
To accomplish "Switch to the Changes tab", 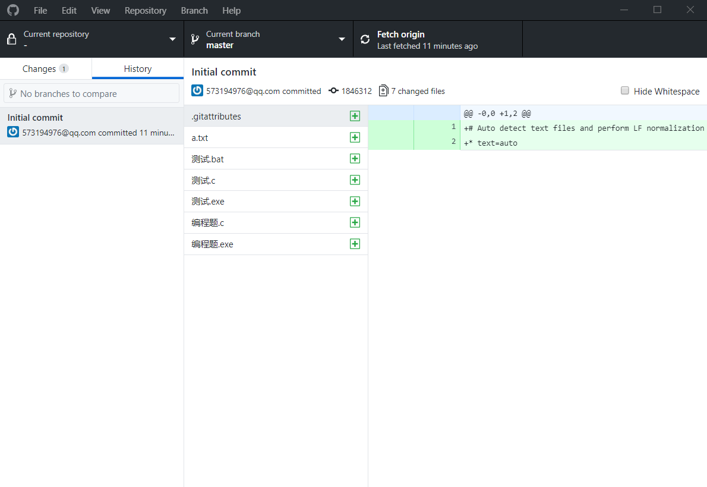I will coord(45,69).
